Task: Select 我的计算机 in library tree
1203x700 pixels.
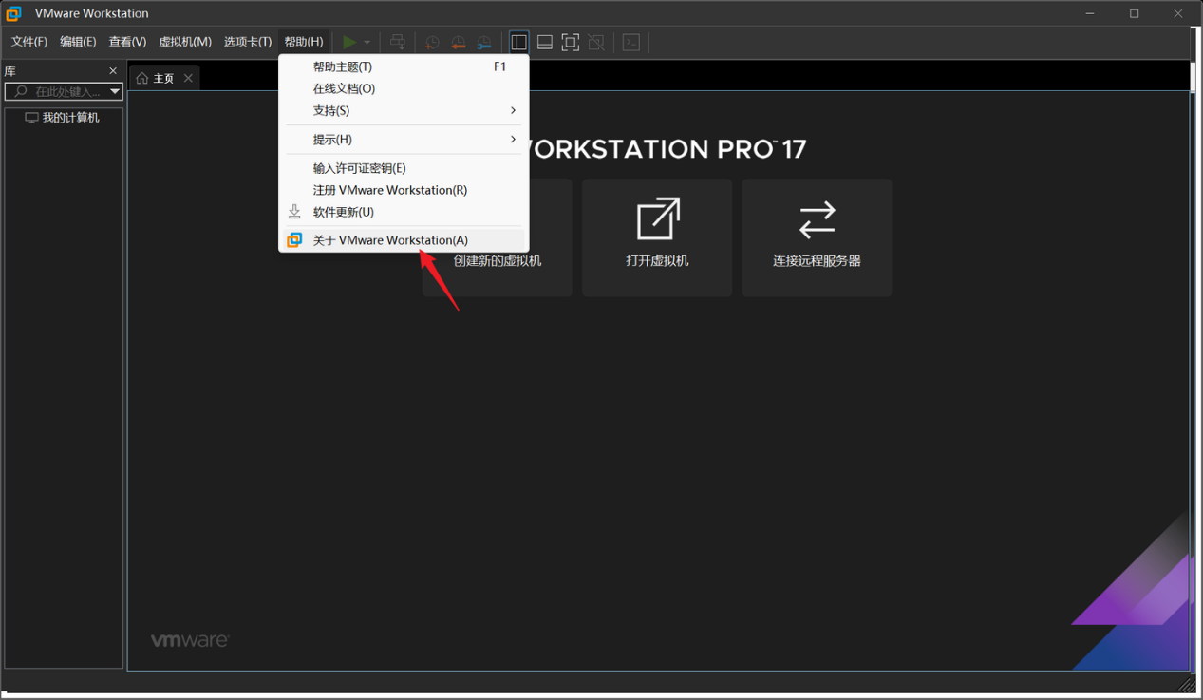Action: [x=63, y=118]
